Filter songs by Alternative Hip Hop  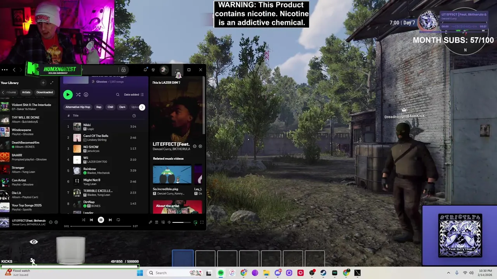[x=78, y=107]
